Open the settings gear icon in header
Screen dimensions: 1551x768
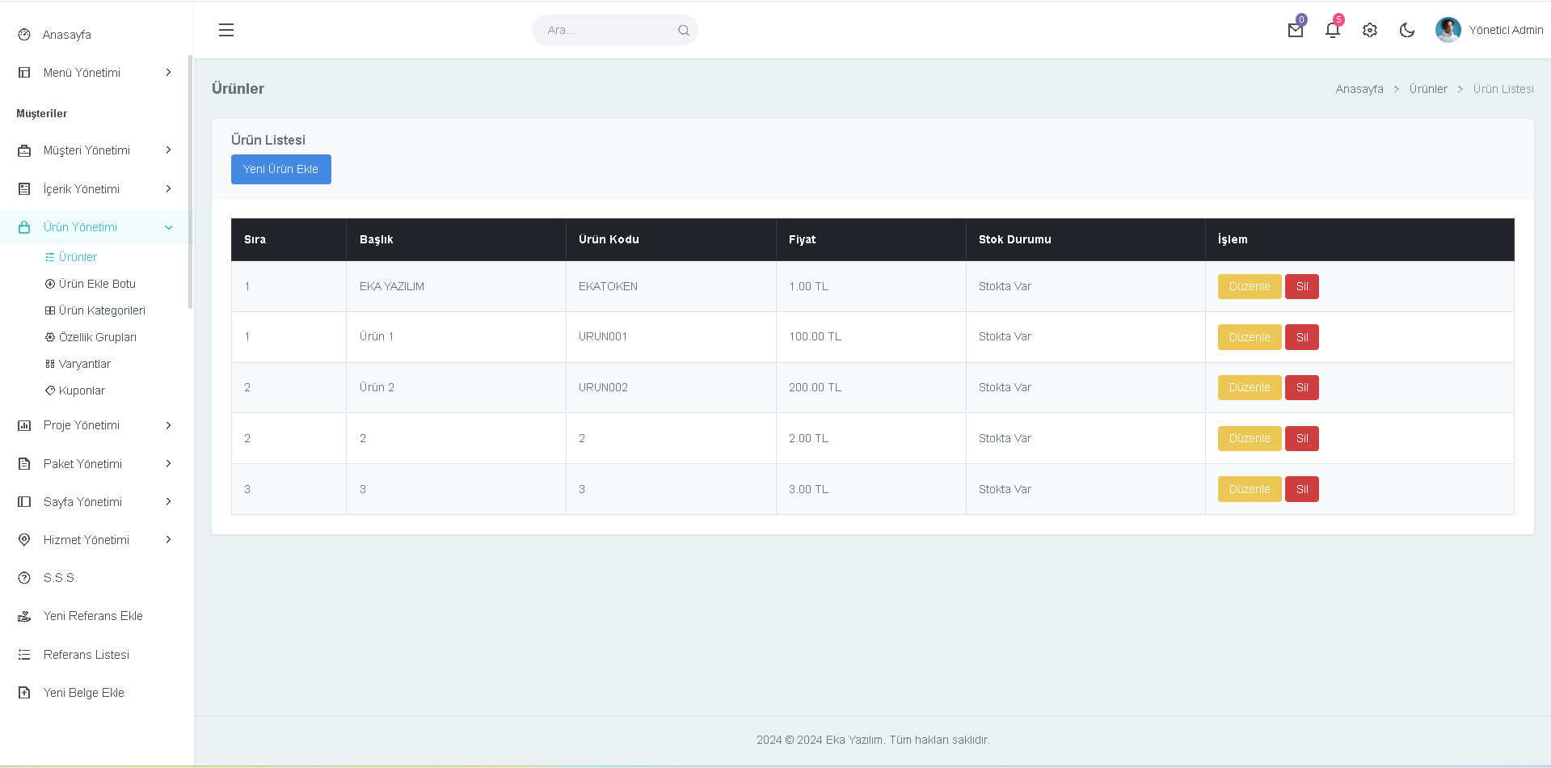tap(1370, 30)
